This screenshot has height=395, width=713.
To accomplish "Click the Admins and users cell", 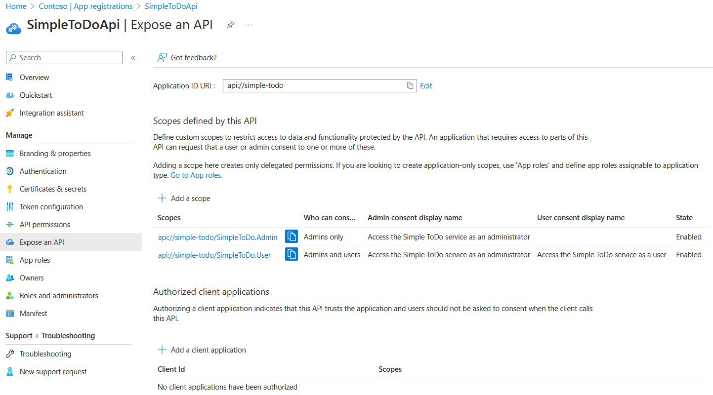I will [332, 255].
